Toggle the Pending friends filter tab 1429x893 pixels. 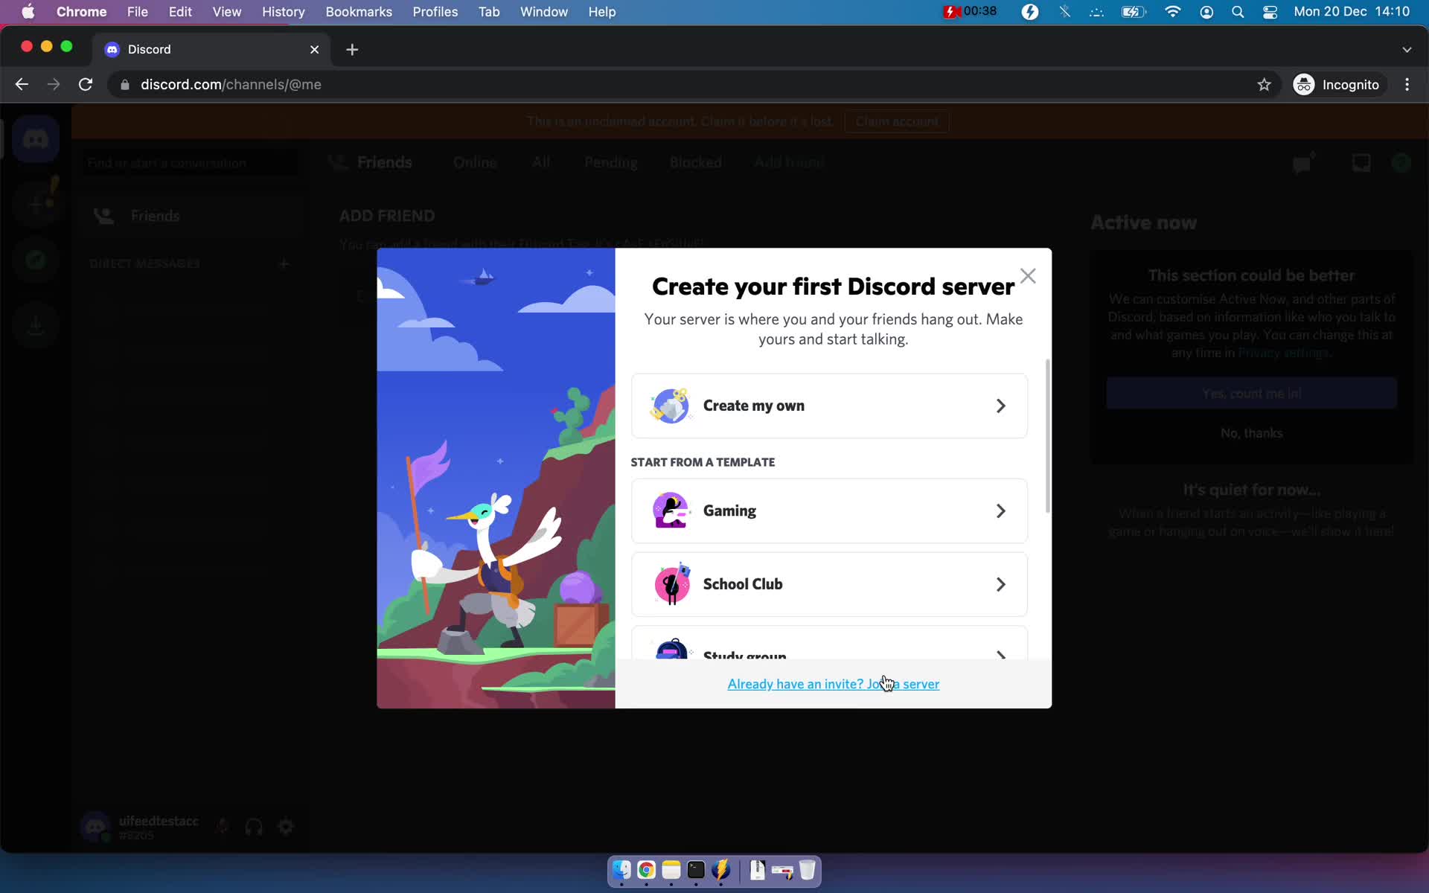coord(611,161)
